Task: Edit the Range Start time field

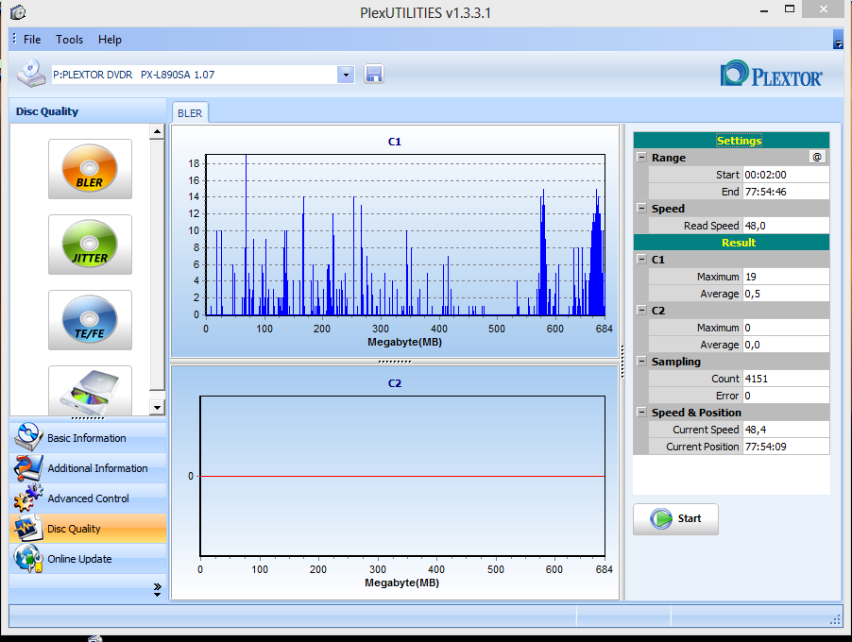Action: 786,175
